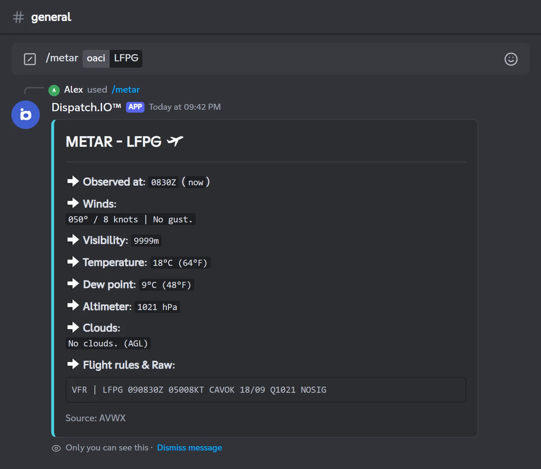The image size is (541, 469).
Task: Click the arrow icon next to Altimeter
Action: pos(73,306)
